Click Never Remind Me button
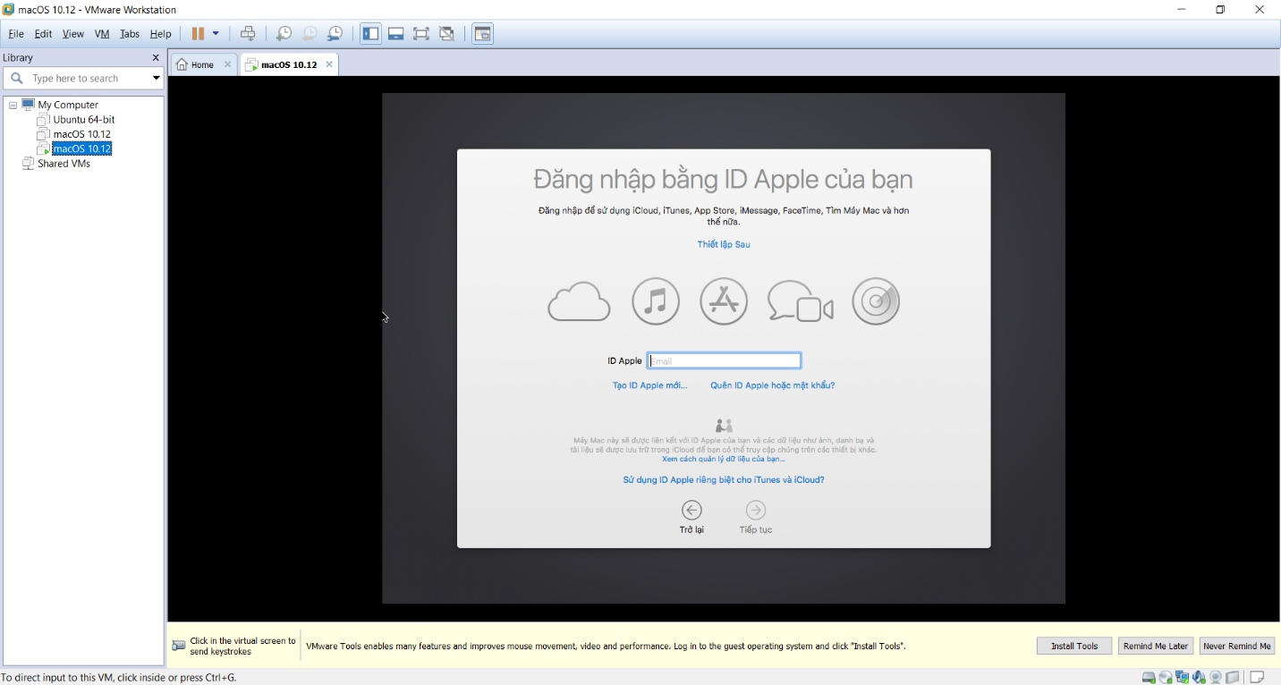Viewport: 1281px width, 685px height. coord(1237,646)
